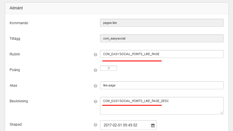Open the help tooltip icon for Alias
The image size is (233, 131).
[95, 86]
